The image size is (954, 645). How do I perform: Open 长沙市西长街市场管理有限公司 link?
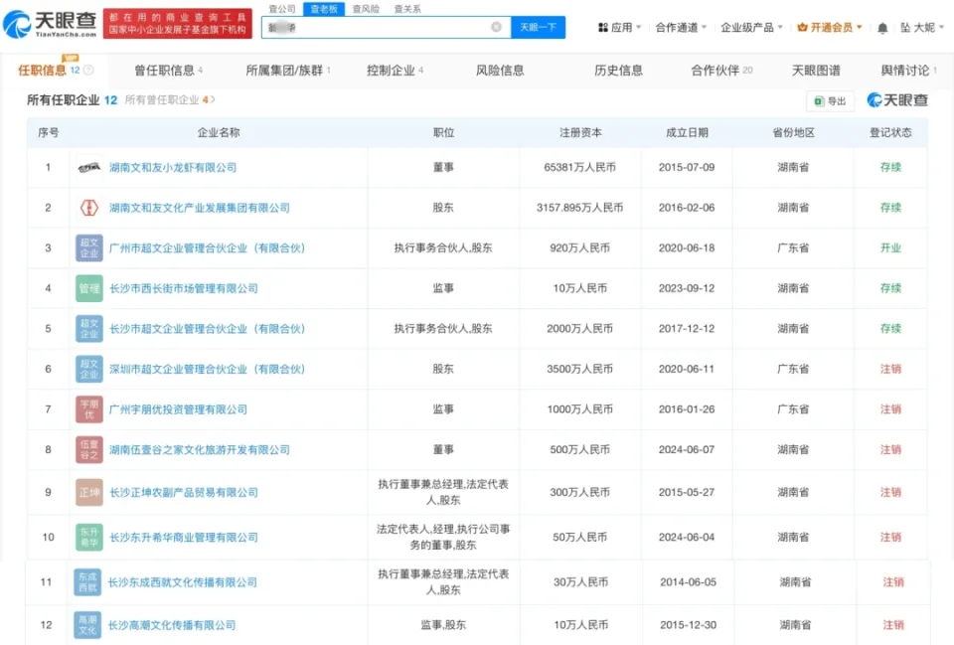click(x=184, y=288)
